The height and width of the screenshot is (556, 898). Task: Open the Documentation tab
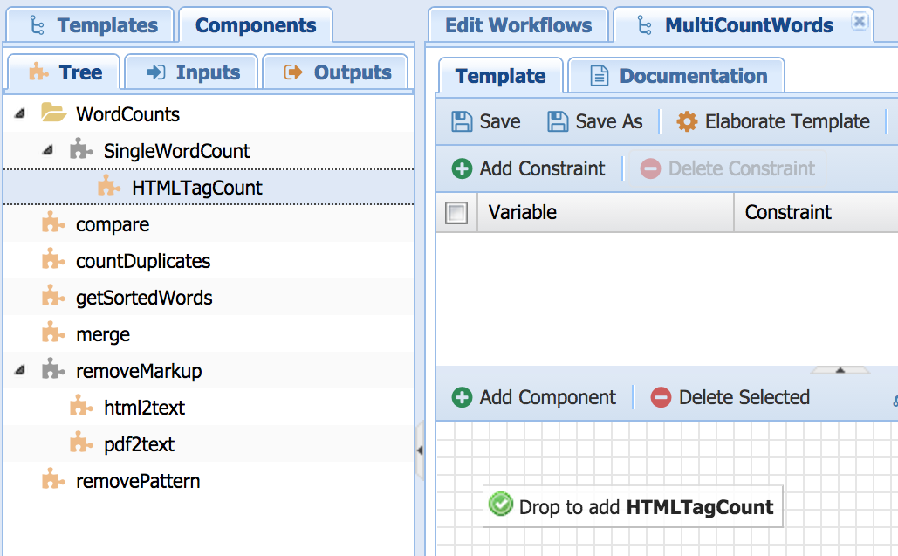pos(678,76)
